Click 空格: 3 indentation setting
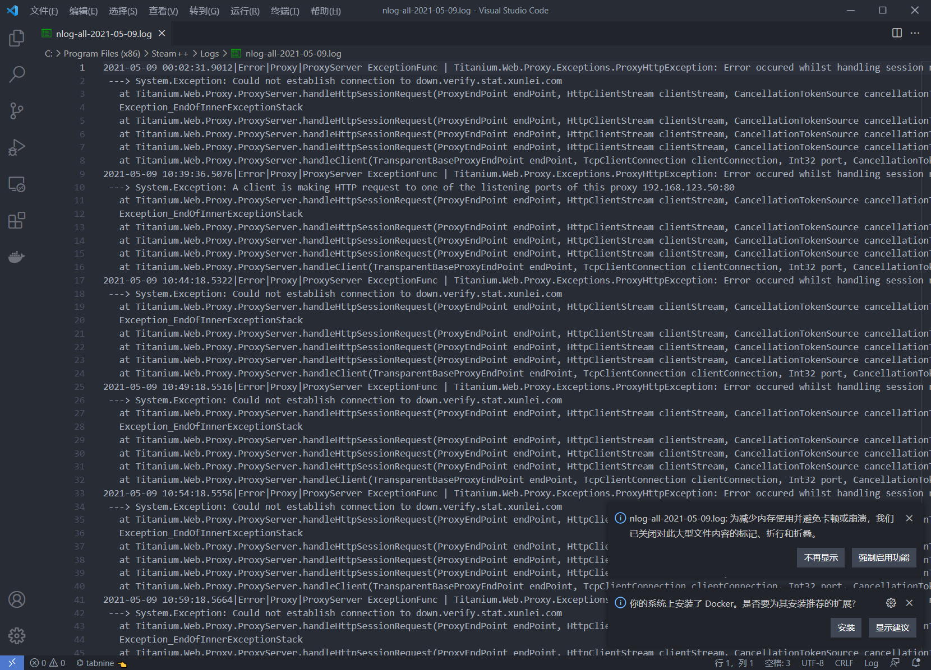 [777, 663]
